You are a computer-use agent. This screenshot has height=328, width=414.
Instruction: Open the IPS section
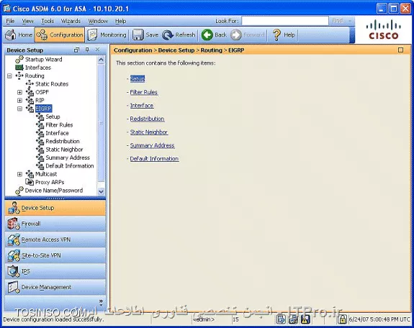pyautogui.click(x=55, y=271)
